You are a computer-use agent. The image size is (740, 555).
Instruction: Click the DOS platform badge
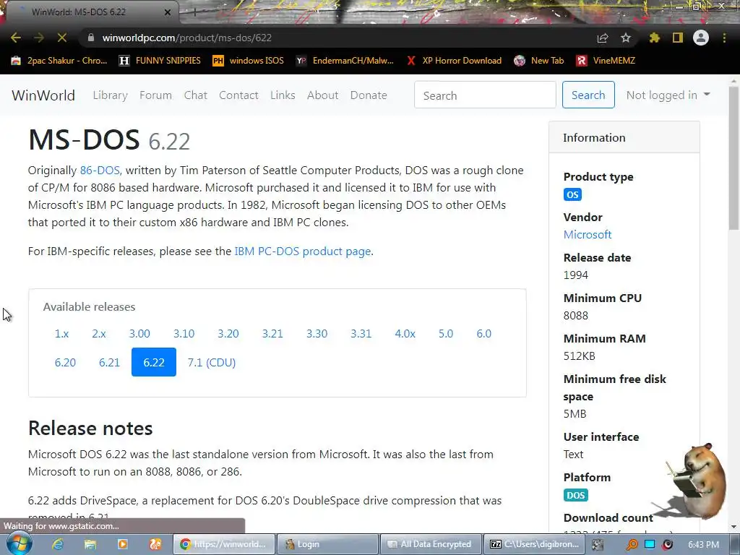tap(576, 495)
